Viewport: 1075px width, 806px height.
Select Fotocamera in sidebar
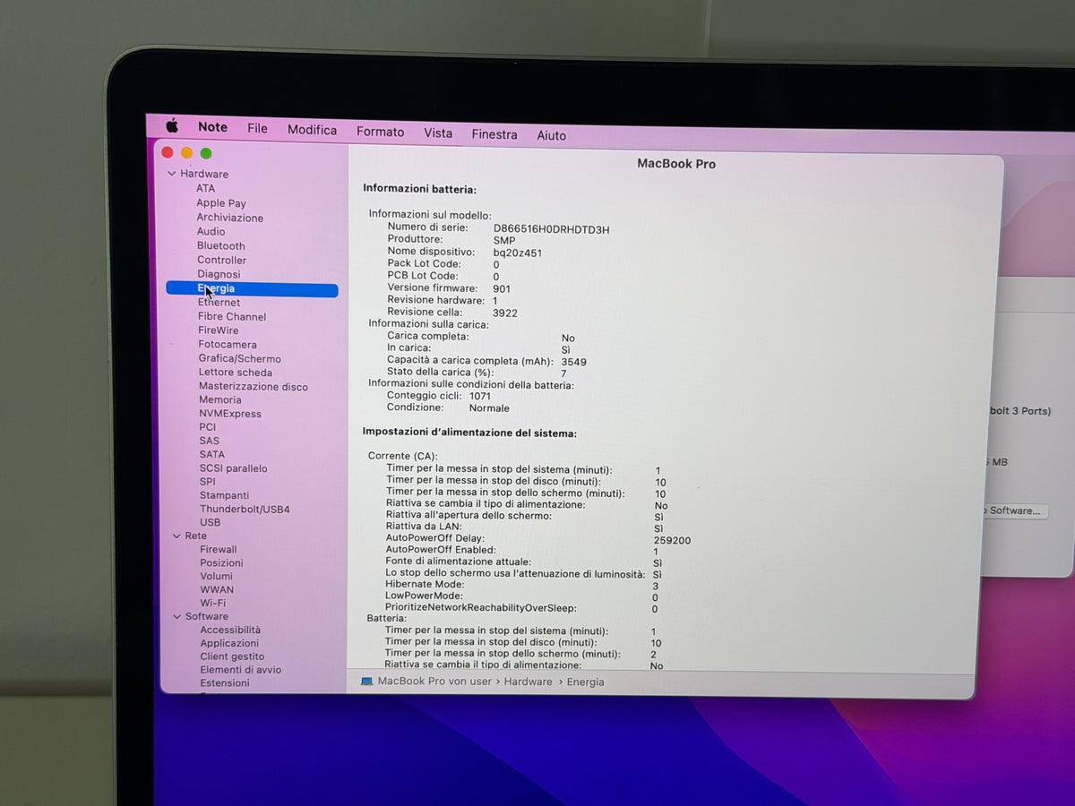tap(228, 345)
